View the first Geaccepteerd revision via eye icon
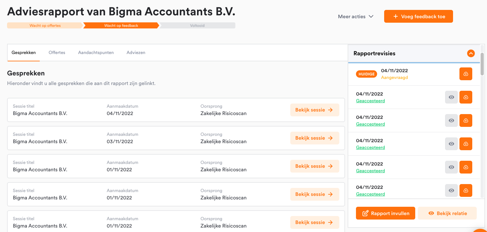 tap(451, 97)
